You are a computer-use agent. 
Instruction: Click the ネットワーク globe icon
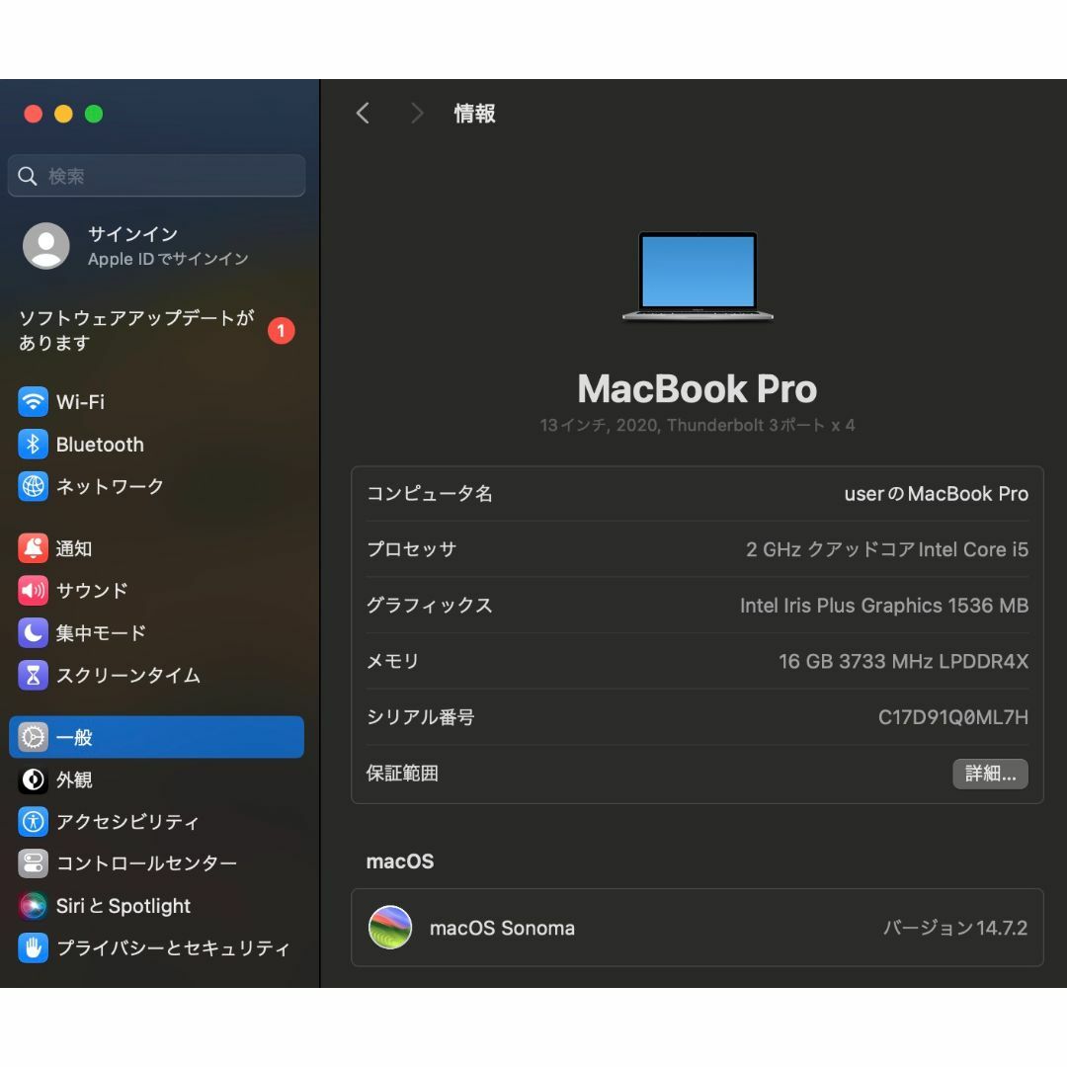coord(33,486)
